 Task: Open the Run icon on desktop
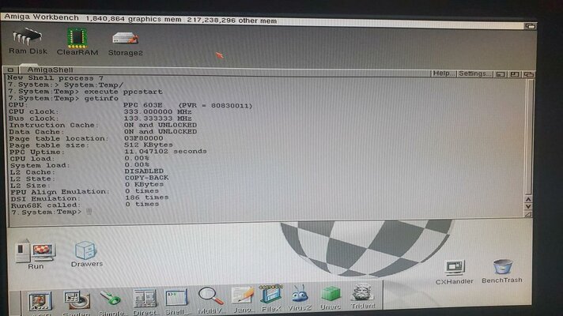click(35, 251)
